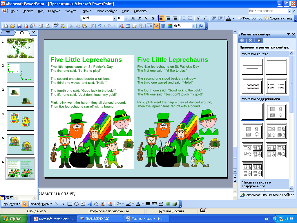Screen dimensions: 297x223
Task: Open the Файл menu
Action: pos(14,11)
